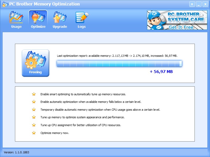Click the app icon in title bar
The image size is (210, 157).
tap(5, 4)
